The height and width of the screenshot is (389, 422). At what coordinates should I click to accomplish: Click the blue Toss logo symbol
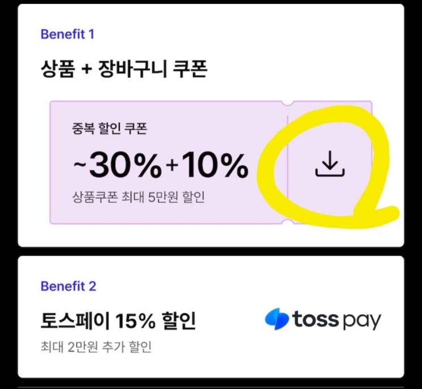(x=277, y=319)
